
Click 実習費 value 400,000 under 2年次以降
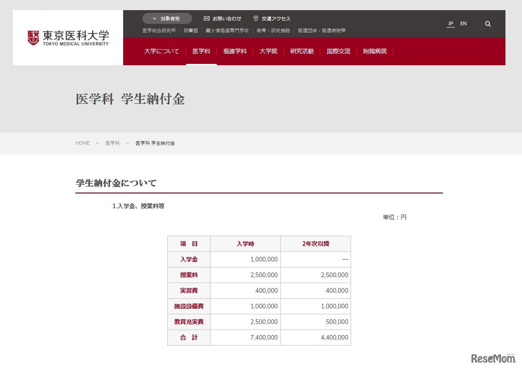tap(337, 291)
